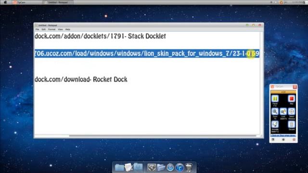Click the red icon at ZipCam bottom right
Image resolution: width=308 pixels, height=173 pixels.
click(x=294, y=139)
